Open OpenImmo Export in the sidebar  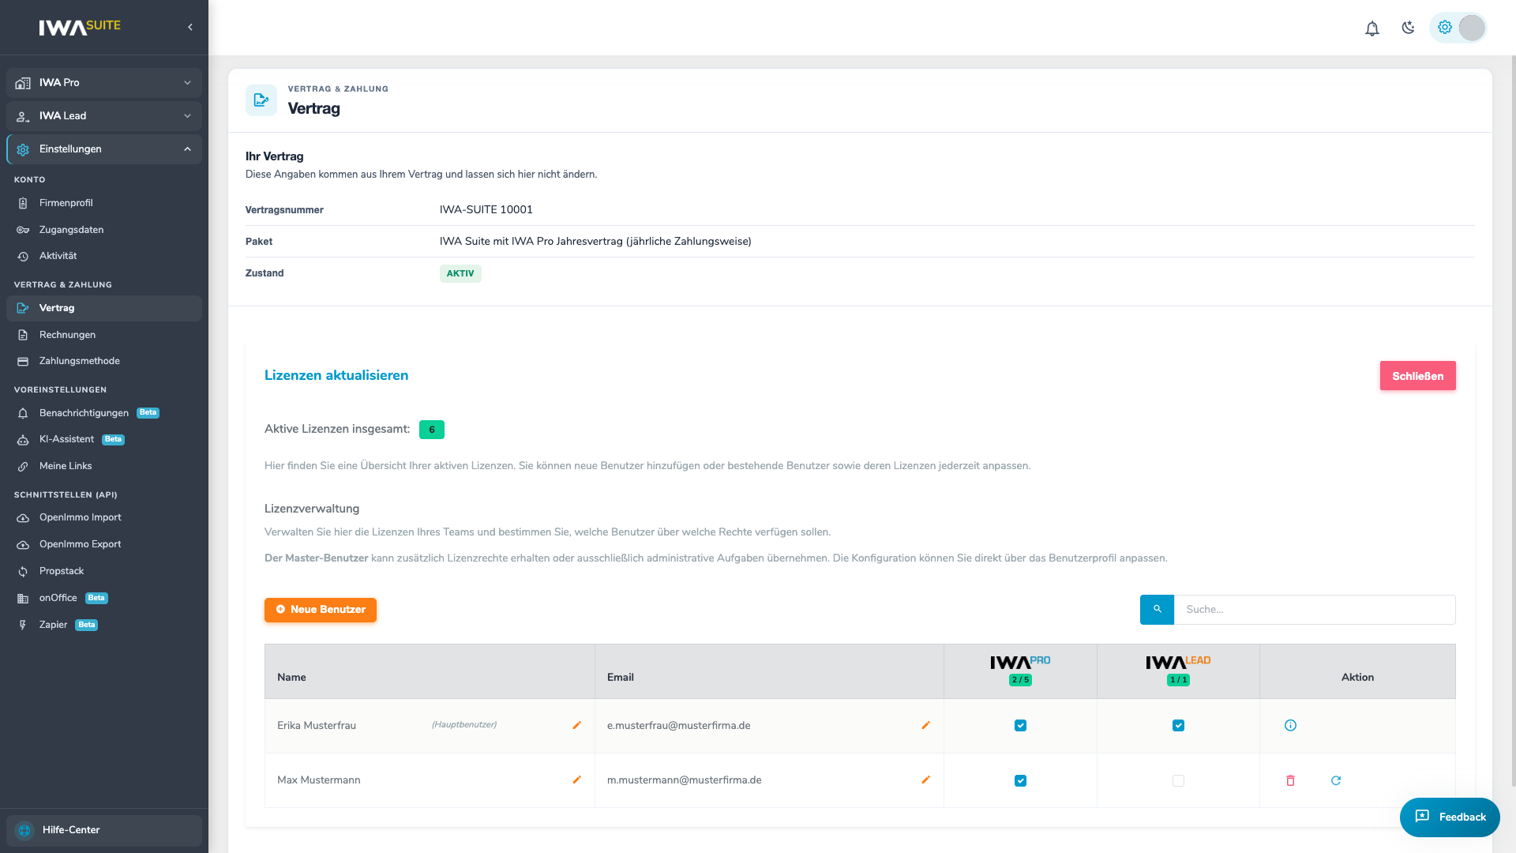tap(104, 544)
